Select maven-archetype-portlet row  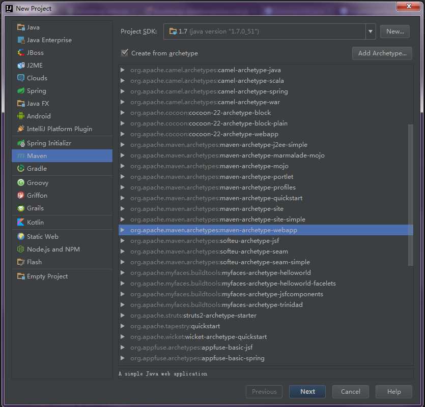[266, 177]
